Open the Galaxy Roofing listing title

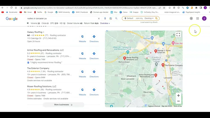(x=35, y=32)
